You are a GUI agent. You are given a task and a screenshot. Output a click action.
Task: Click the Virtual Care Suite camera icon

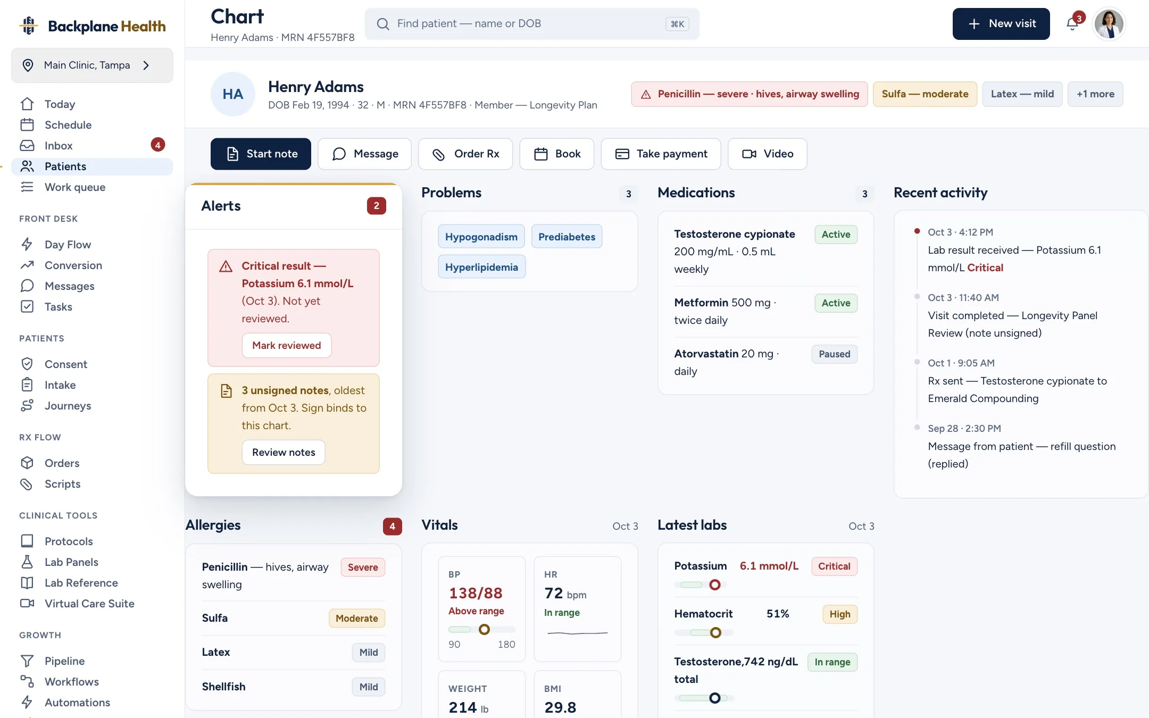tap(27, 603)
